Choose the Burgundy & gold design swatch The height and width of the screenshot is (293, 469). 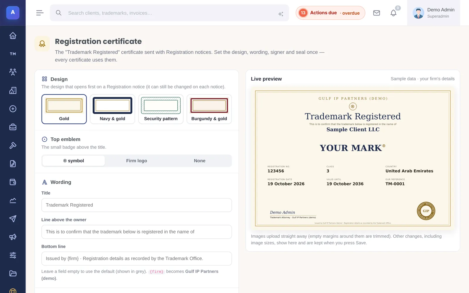click(209, 109)
